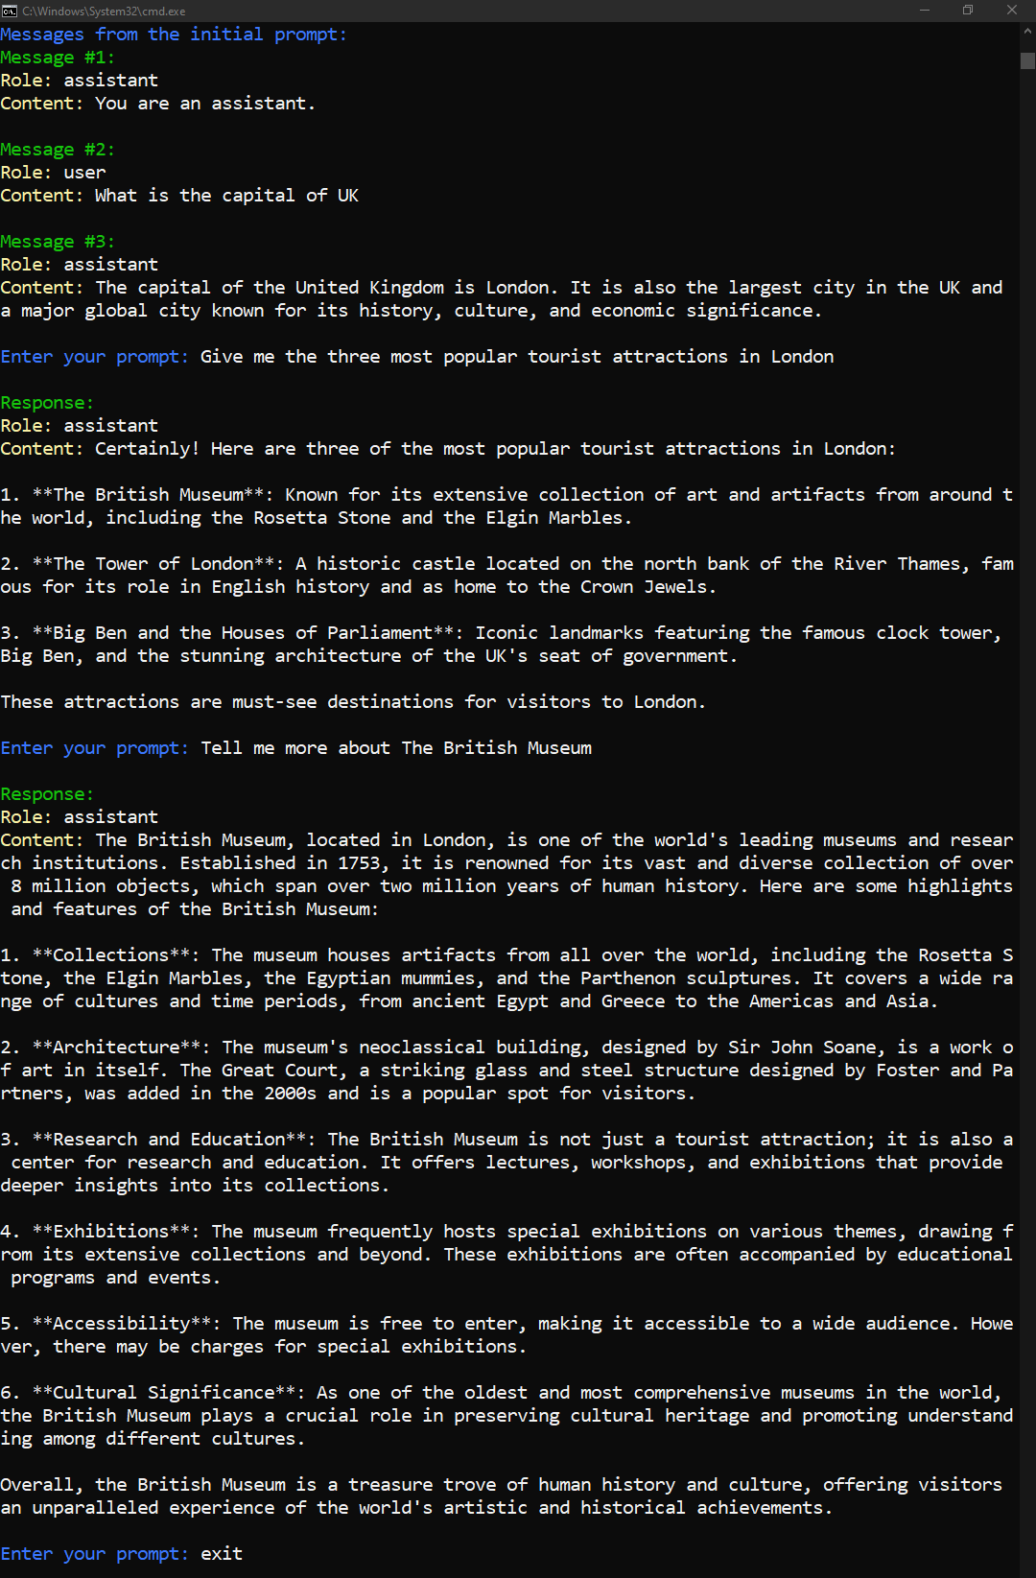Click the 'exit' text at the last prompt
The width and height of the screenshot is (1036, 1578).
pos(222,1554)
